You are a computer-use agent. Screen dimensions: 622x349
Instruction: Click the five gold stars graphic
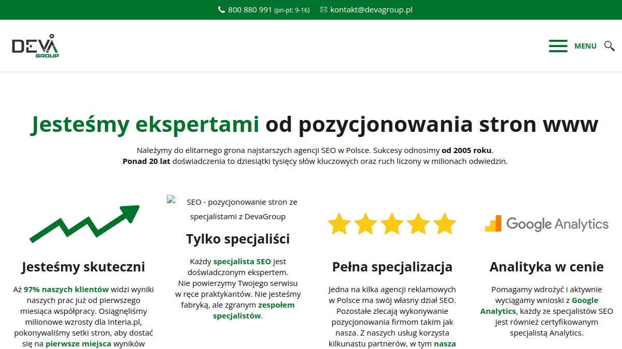392,224
